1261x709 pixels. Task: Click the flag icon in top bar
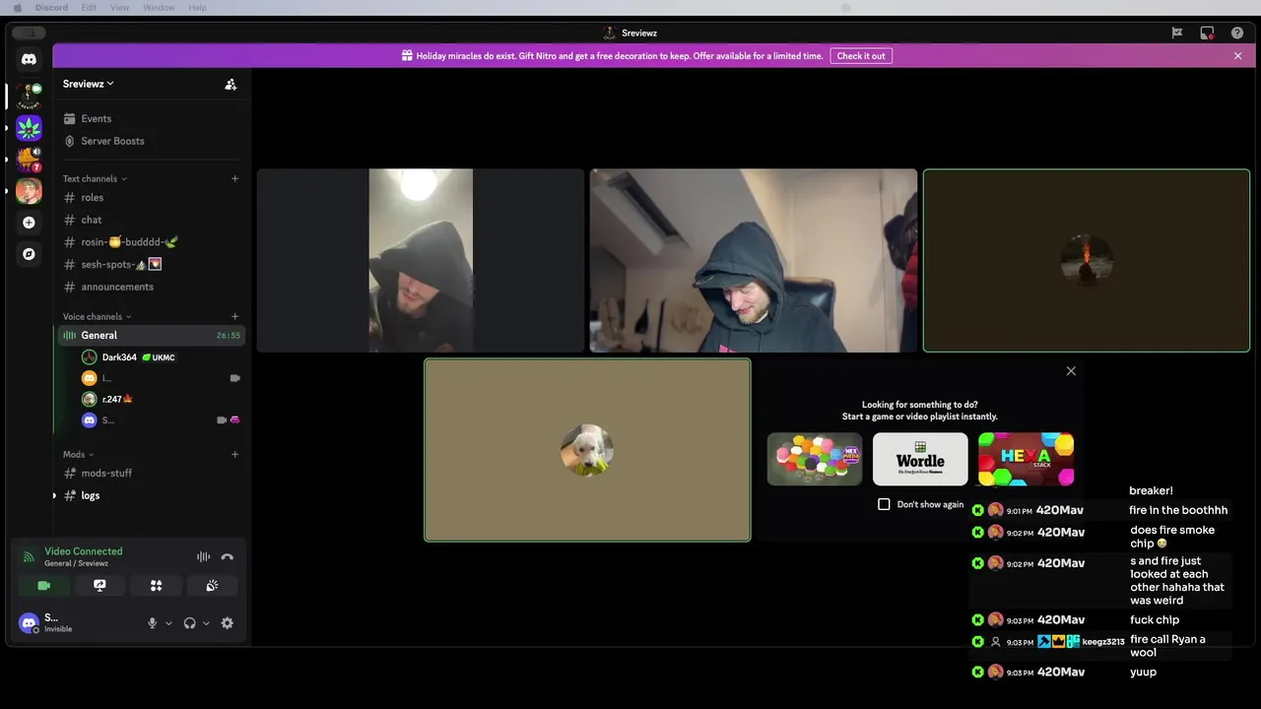tap(1176, 32)
